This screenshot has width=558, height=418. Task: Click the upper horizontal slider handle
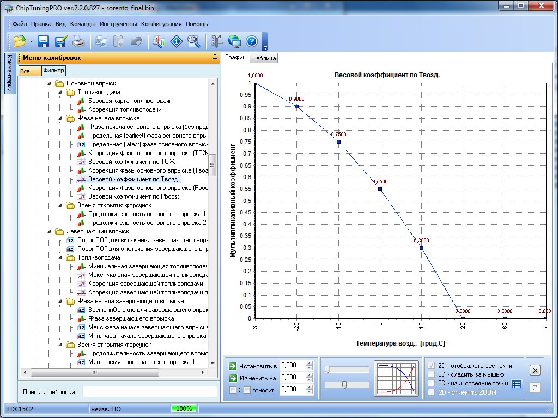pos(327,370)
